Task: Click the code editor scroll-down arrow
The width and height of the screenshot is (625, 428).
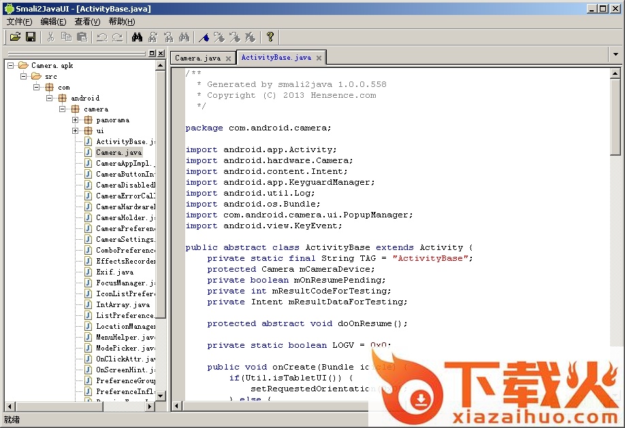Action: pyautogui.click(x=615, y=395)
